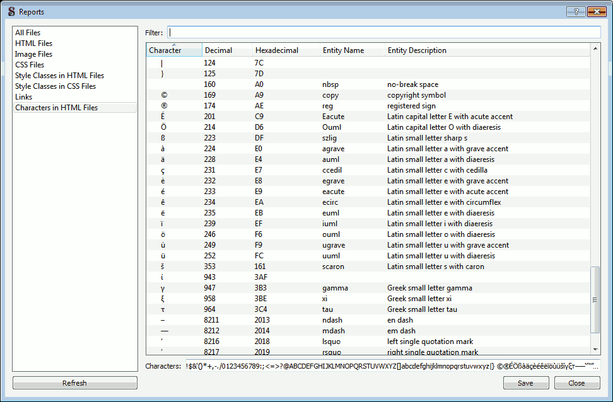The image size is (613, 402).
Task: Click the Close button
Action: pyautogui.click(x=577, y=383)
